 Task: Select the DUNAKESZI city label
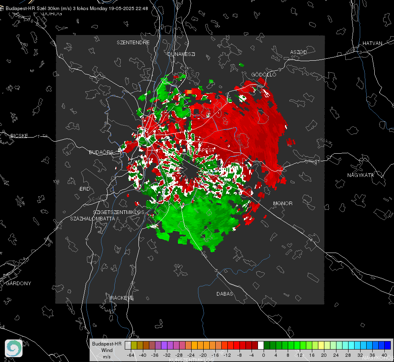pos(181,54)
